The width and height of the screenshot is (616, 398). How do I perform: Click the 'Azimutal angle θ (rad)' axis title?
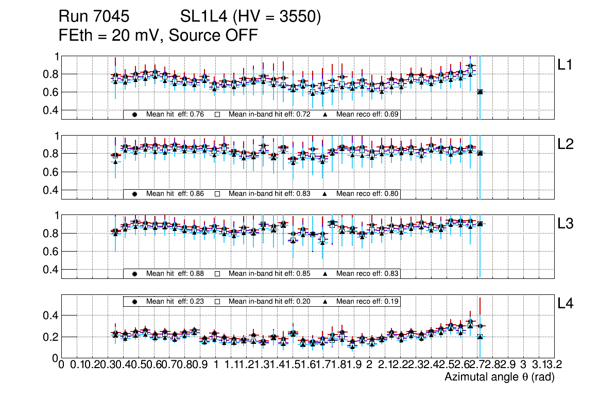(499, 377)
